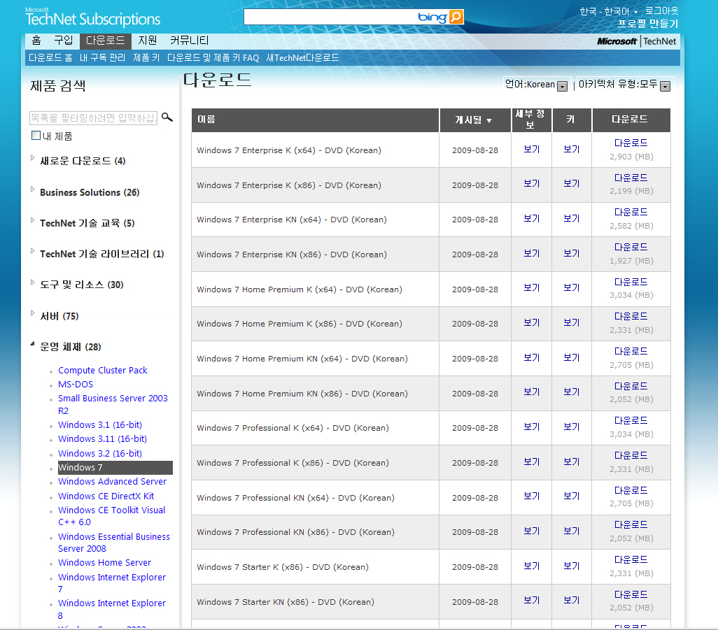This screenshot has height=630, width=718.
Task: Download Windows 7 Enterprise K (x86)
Action: tap(631, 178)
